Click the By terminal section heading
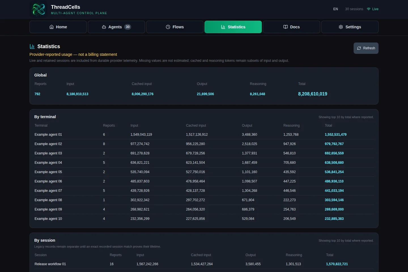 (45, 117)
